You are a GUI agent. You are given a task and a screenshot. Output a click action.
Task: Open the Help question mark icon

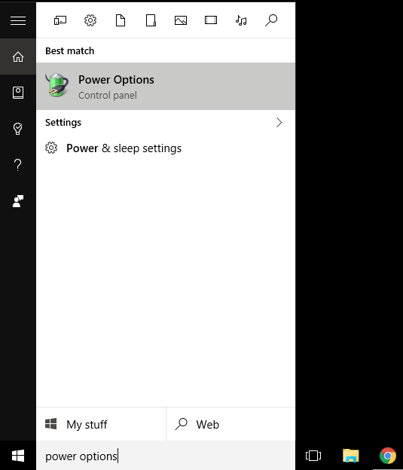pyautogui.click(x=18, y=165)
